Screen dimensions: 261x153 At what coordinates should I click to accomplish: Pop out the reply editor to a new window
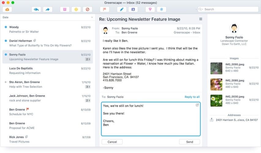pos(197,105)
